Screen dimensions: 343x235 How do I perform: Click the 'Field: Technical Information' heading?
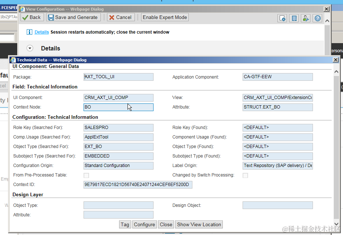click(x=45, y=87)
